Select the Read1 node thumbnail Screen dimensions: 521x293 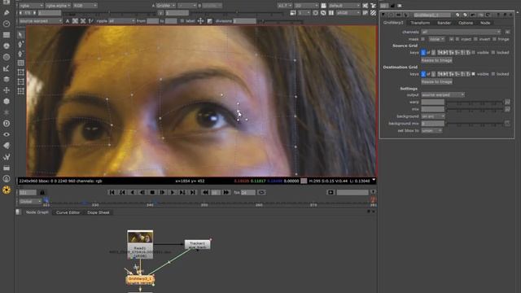click(140, 237)
